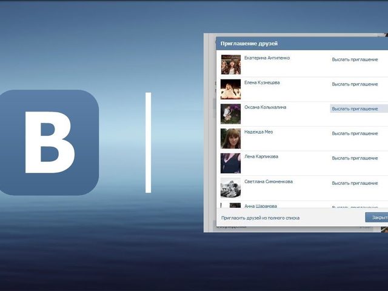Click the name Оксана Колыхалина
The height and width of the screenshot is (291, 388).
pyautogui.click(x=266, y=107)
